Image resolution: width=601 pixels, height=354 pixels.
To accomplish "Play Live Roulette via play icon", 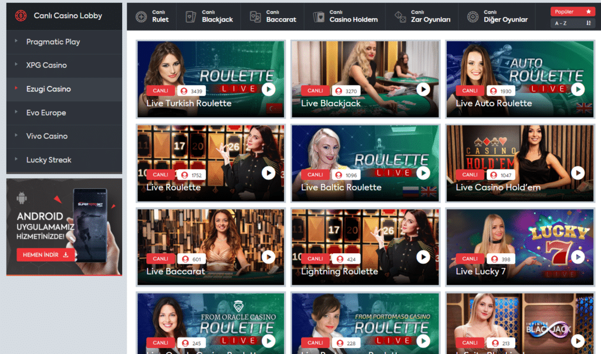I will tap(269, 173).
